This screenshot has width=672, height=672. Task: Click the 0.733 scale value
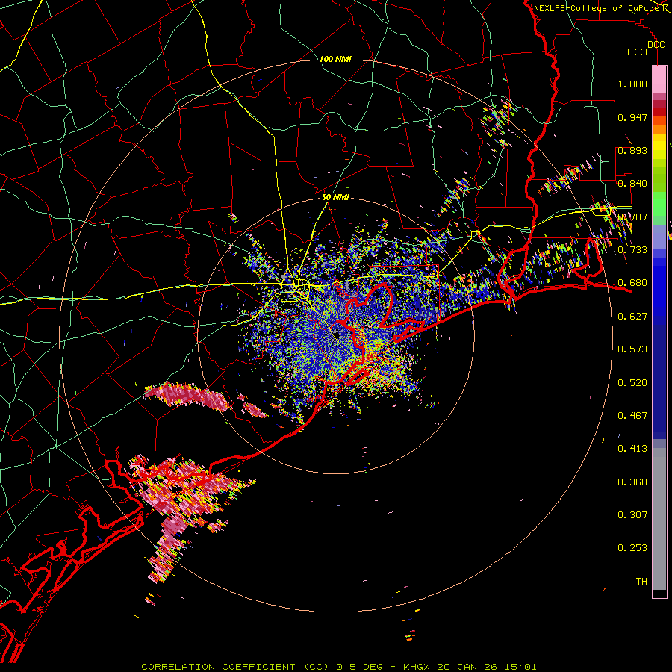tap(632, 250)
